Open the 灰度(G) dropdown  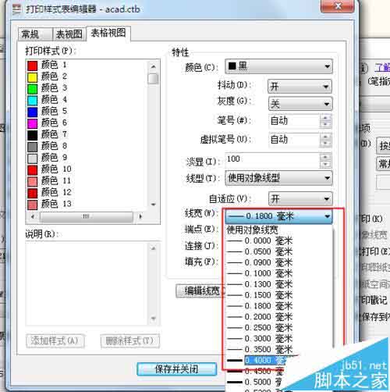click(300, 104)
